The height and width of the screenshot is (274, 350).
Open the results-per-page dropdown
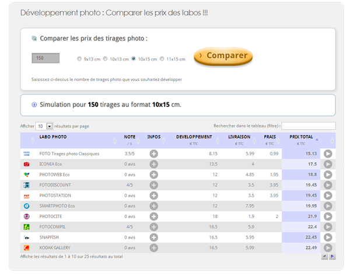click(44, 126)
